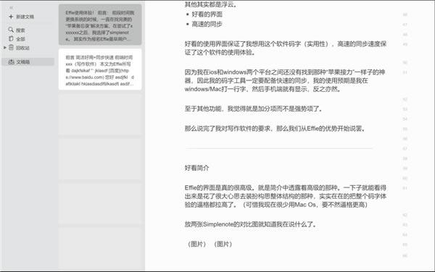Collapse the sidebar with the « icon
The image size is (435, 272).
click(x=11, y=8)
